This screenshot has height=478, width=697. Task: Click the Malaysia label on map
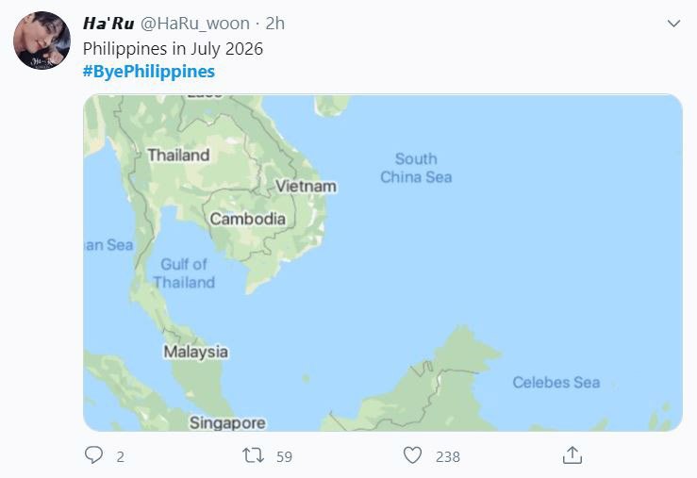tap(195, 352)
